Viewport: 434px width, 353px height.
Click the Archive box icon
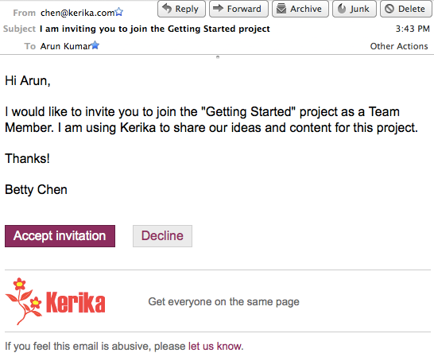click(281, 9)
